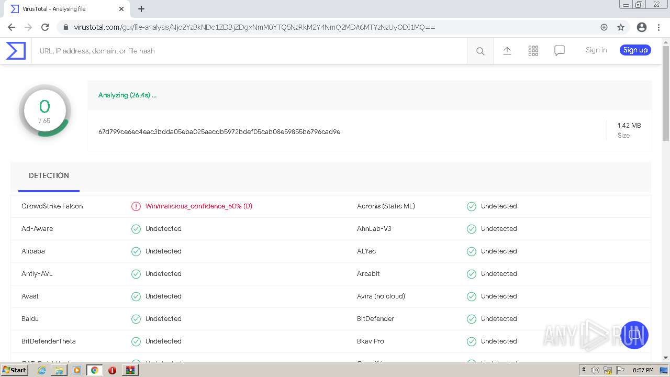This screenshot has height=377, width=670.
Task: Focus the URL, IP address, domain search field
Action: (x=249, y=51)
